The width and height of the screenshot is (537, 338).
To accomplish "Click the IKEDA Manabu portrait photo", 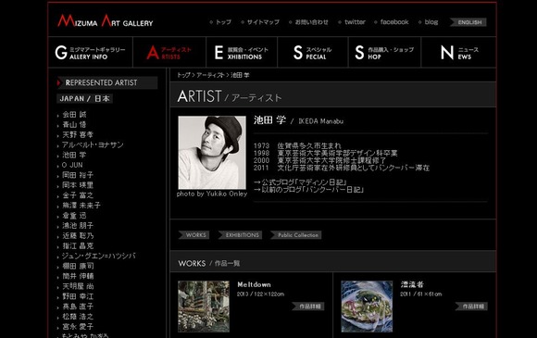I will (x=212, y=153).
